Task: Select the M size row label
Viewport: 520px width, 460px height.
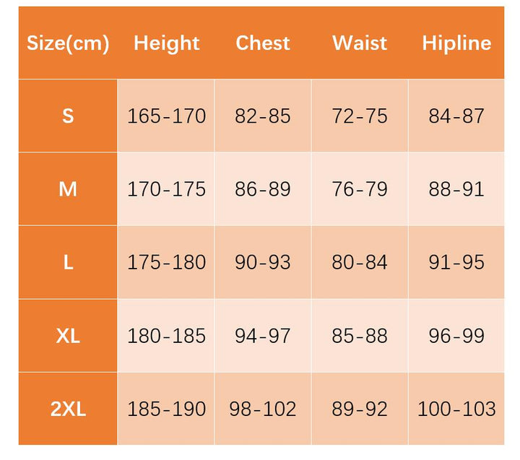Action: click(68, 189)
